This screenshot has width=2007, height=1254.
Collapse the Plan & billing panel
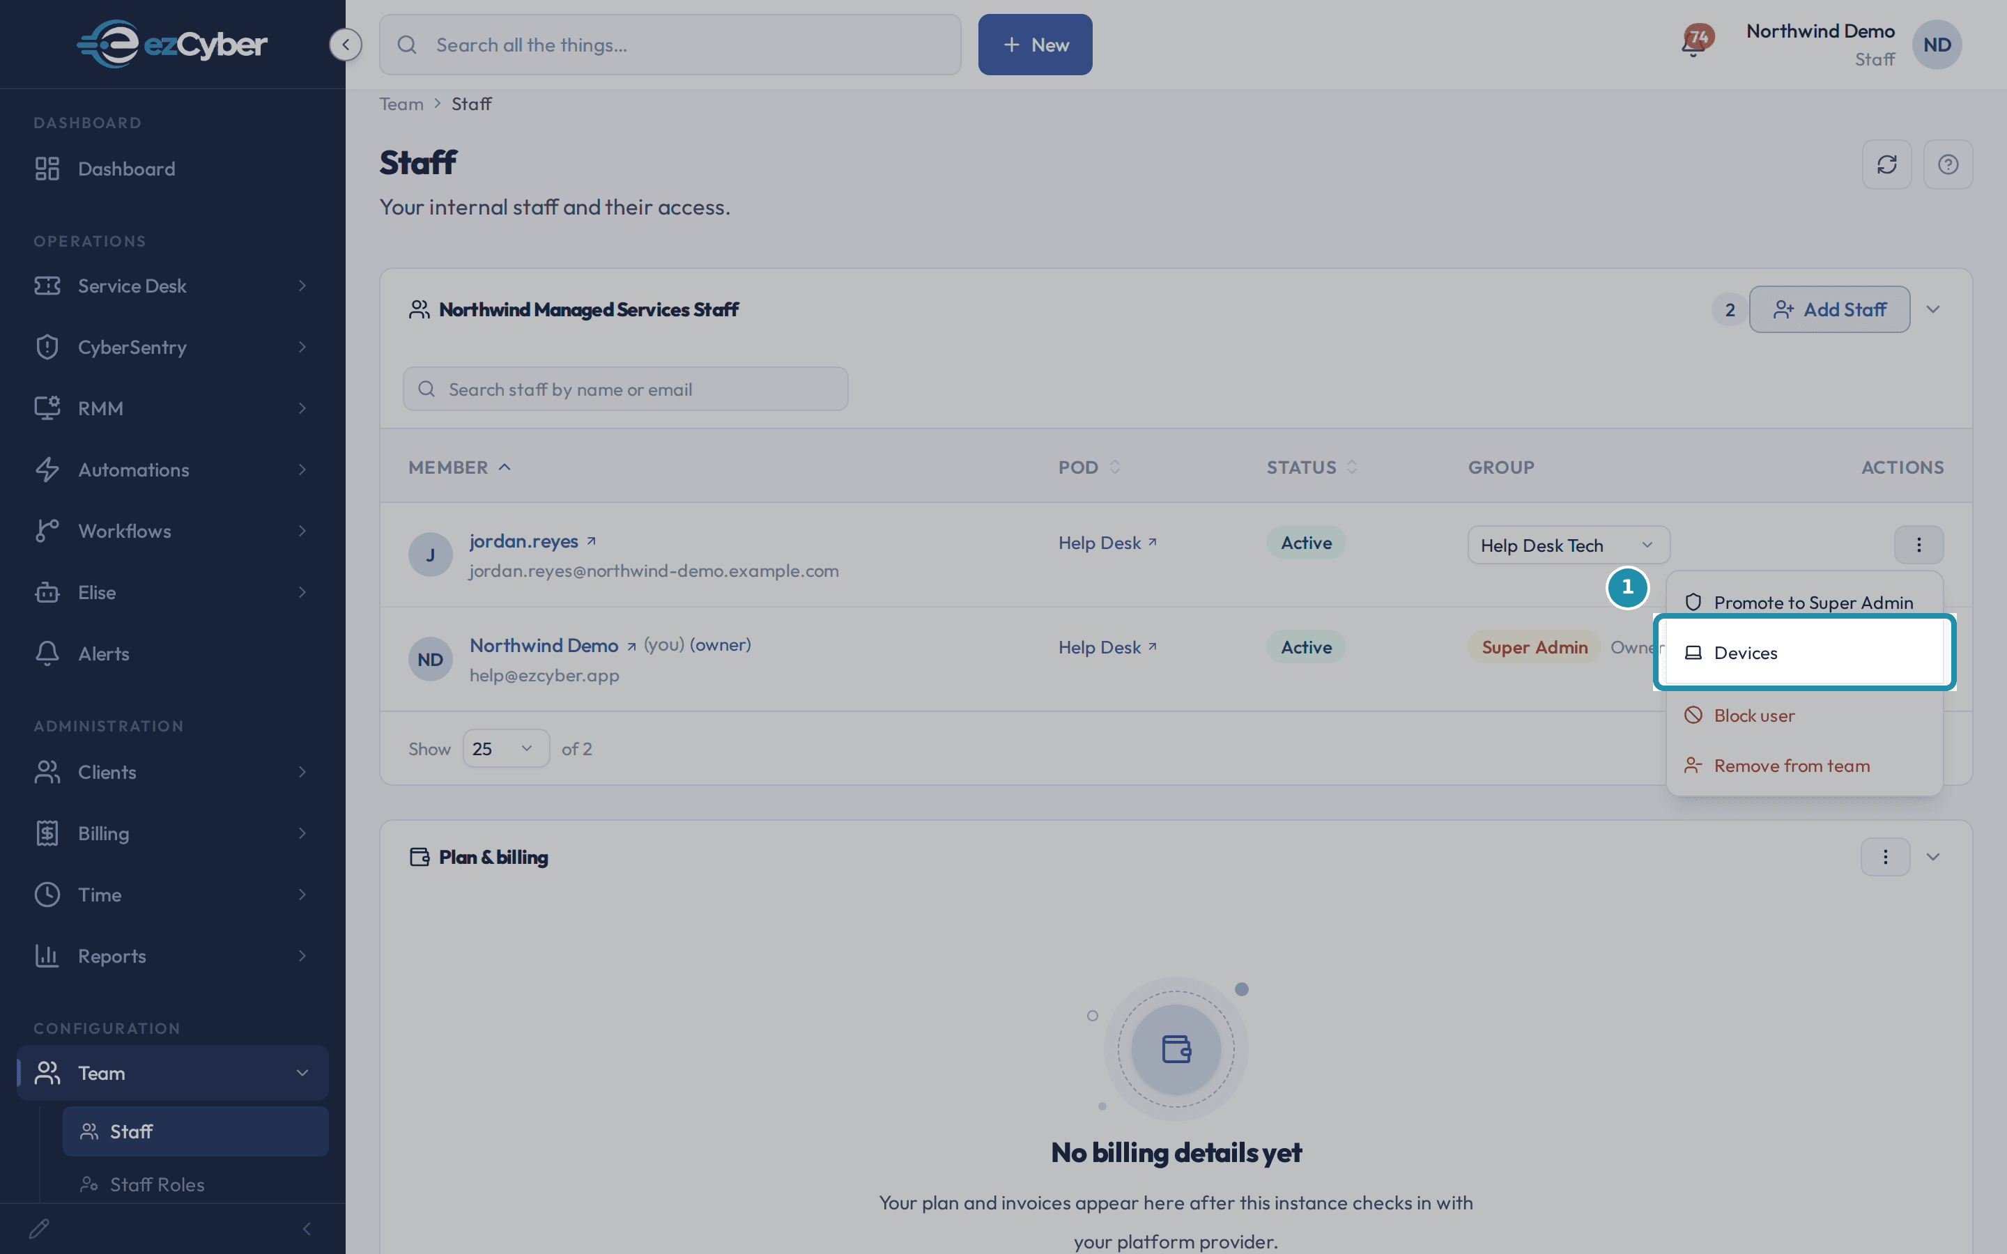click(1933, 857)
